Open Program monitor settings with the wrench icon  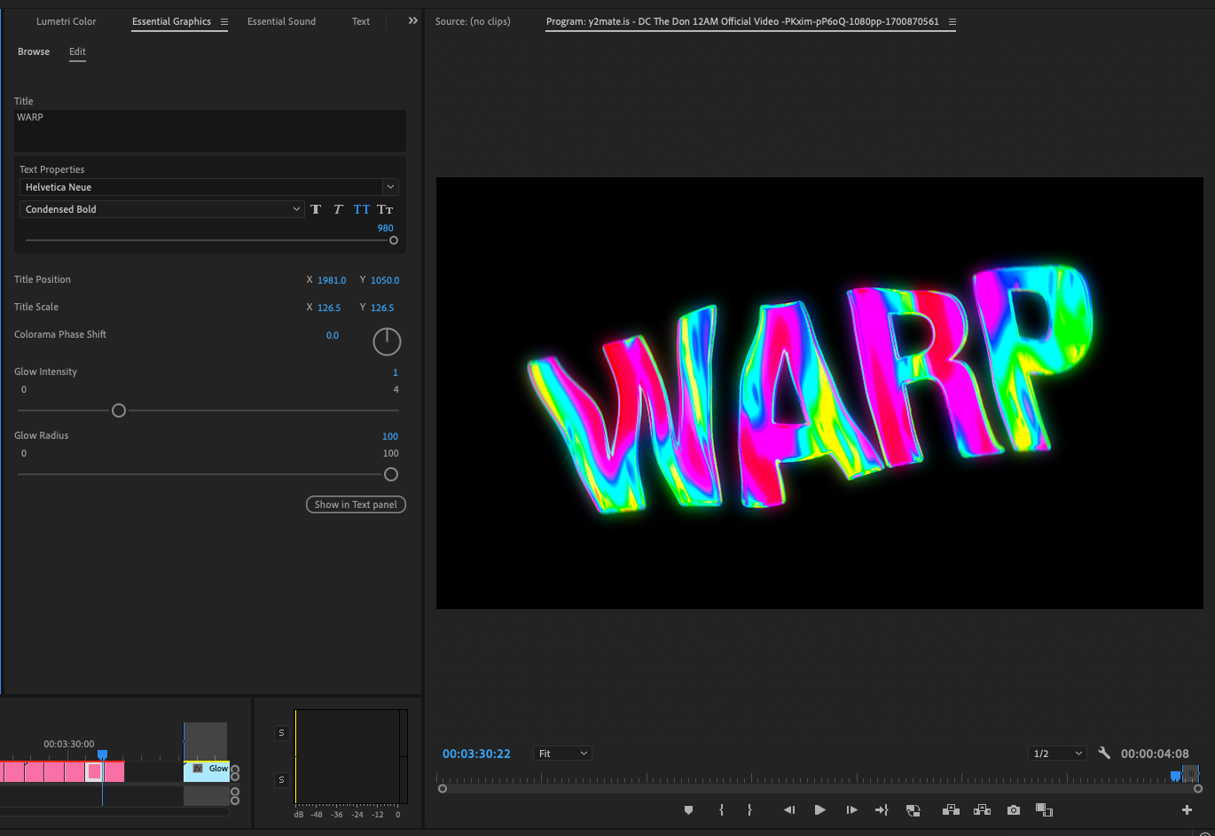coord(1104,752)
